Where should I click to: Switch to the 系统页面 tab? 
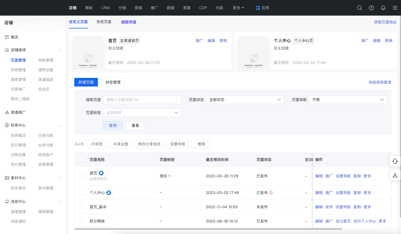[104, 22]
